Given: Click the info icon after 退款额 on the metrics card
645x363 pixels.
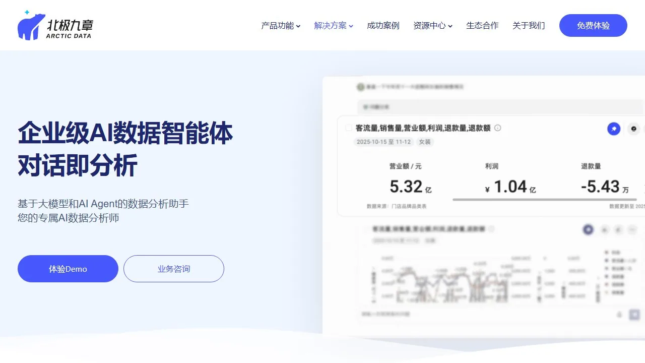Looking at the screenshot, I should click(498, 128).
